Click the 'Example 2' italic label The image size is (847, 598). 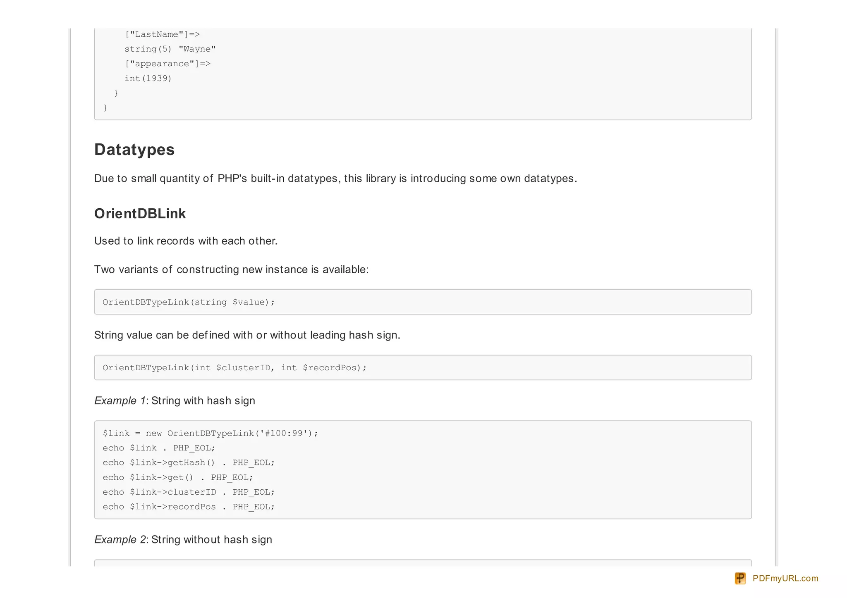click(x=120, y=540)
